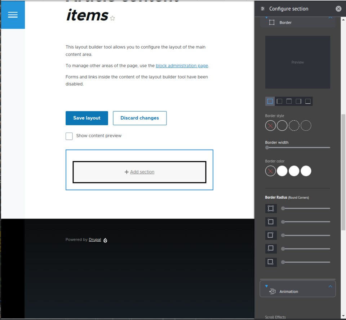346x320 pixels.
Task: Click the Configure section title
Action: (x=289, y=9)
